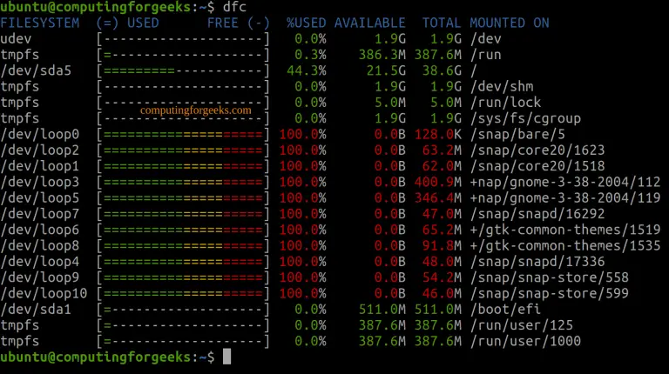Click the /dev/loop10 filesystem name
The width and height of the screenshot is (669, 374).
point(44,293)
